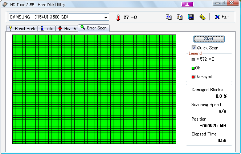Image resolution: width=241 pixels, height=154 pixels.
Task: Click the Scanning Speed n/a value
Action: pyautogui.click(x=222, y=111)
